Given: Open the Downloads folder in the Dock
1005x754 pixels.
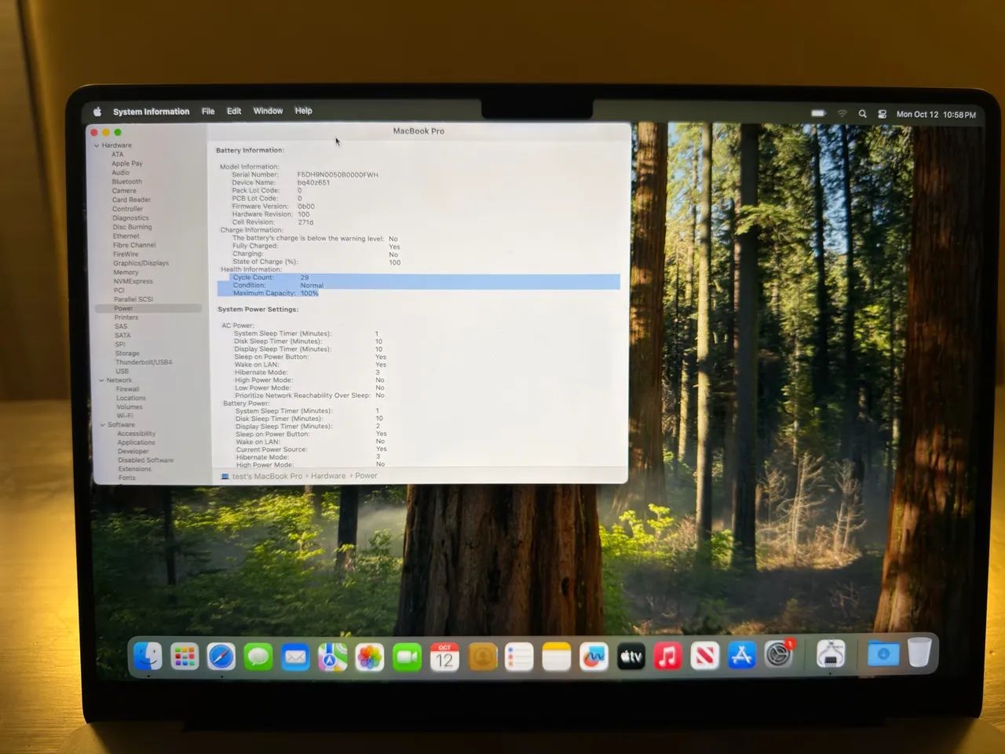Looking at the screenshot, I should tap(883, 653).
